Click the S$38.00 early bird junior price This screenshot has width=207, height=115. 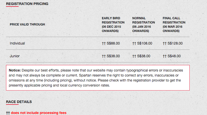click(x=113, y=56)
